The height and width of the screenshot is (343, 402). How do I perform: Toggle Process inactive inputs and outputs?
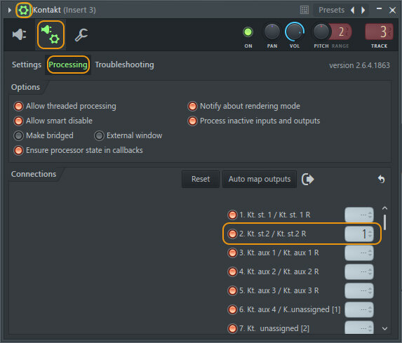point(192,121)
